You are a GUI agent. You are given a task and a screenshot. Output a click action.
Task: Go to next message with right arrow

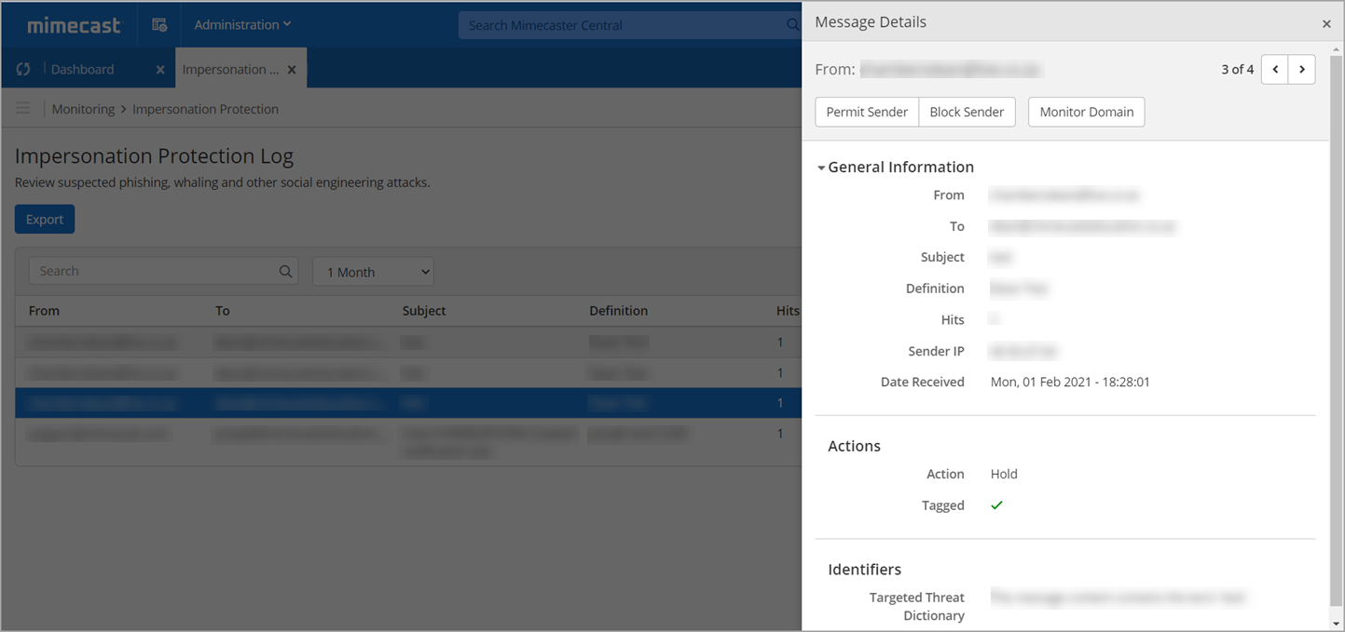[1301, 70]
